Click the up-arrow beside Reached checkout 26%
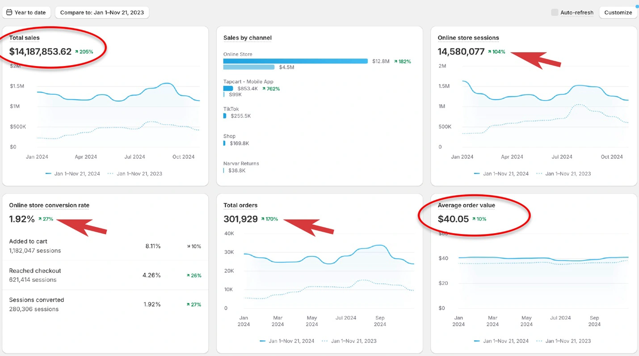 click(x=189, y=276)
